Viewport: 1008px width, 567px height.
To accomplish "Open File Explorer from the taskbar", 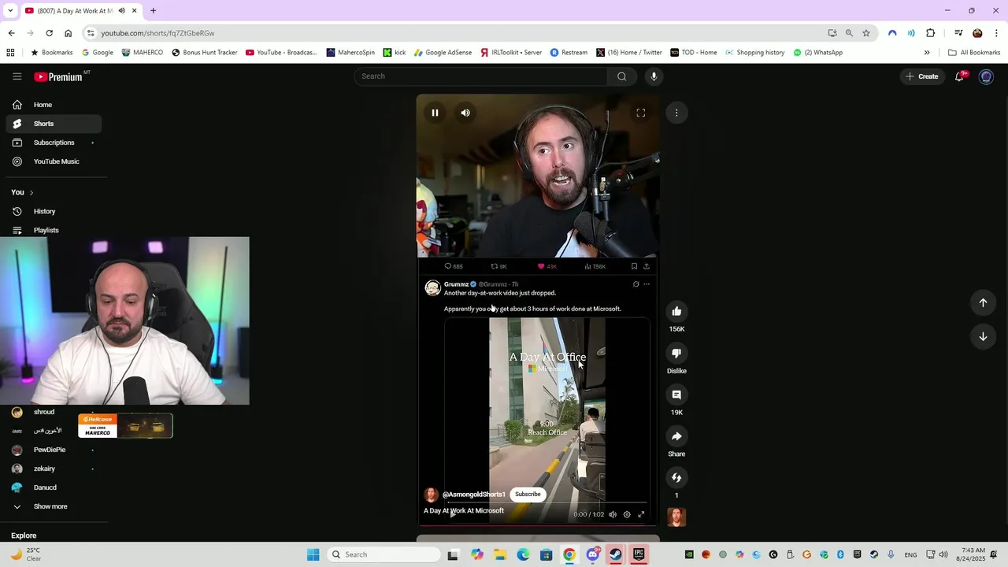I will pos(500,554).
